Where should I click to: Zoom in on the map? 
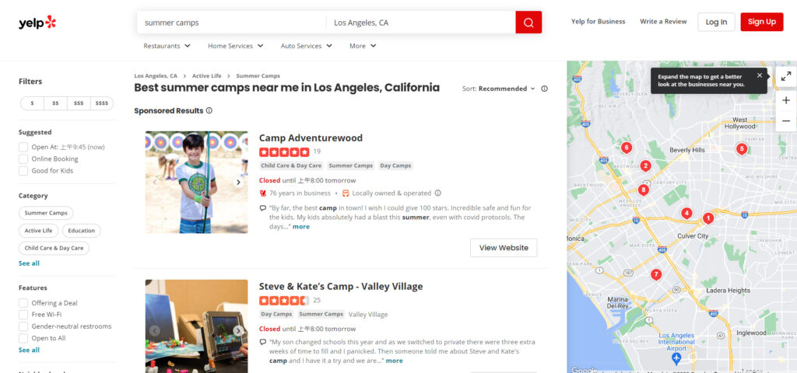pos(786,100)
